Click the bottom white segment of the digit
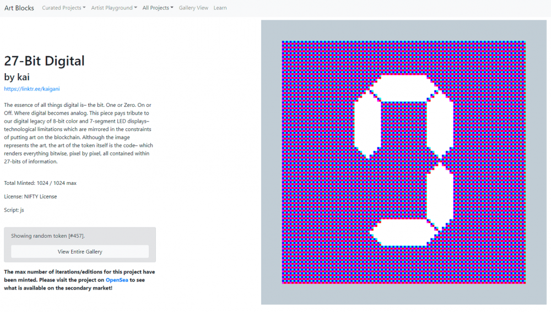The image size is (551, 312). [403, 232]
